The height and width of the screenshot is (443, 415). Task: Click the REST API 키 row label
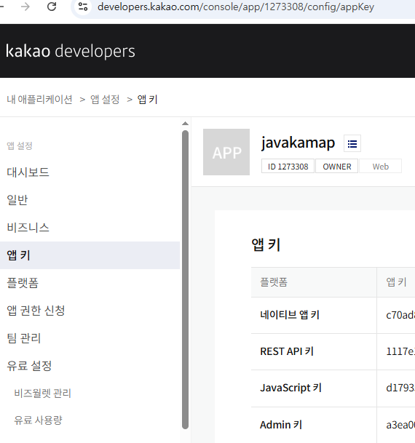click(x=287, y=351)
